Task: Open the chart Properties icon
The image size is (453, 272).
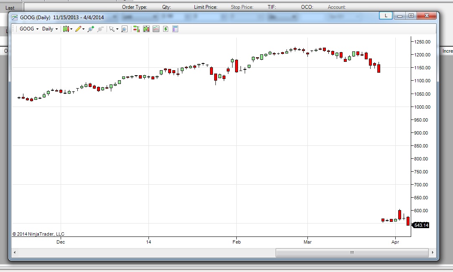Action: click(175, 29)
